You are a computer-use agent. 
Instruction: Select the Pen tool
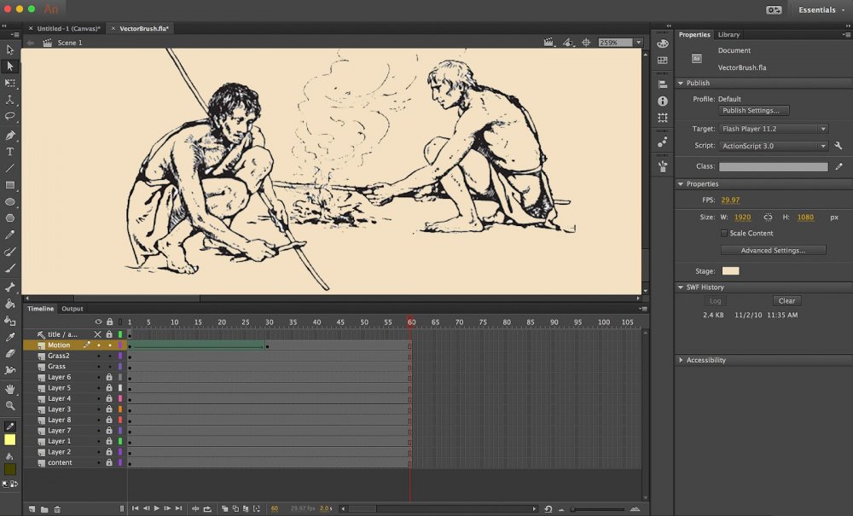click(x=10, y=135)
